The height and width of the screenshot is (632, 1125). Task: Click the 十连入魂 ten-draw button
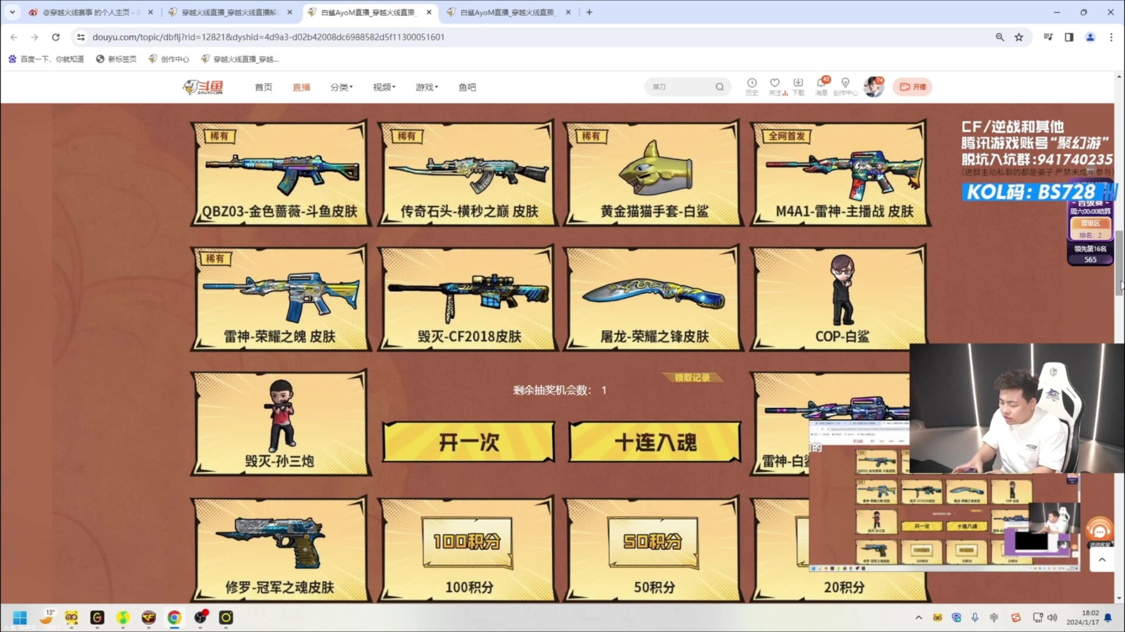[654, 442]
